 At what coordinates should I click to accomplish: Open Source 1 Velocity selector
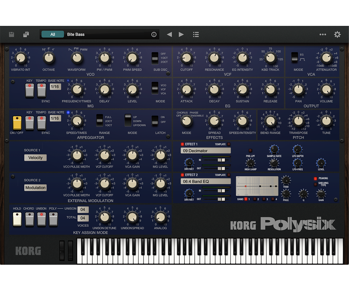[x=35, y=158]
